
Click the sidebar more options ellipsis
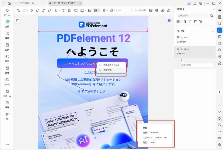coord(7,145)
